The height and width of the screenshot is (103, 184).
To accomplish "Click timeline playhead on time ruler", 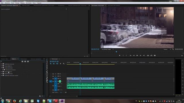I will 80,64.
